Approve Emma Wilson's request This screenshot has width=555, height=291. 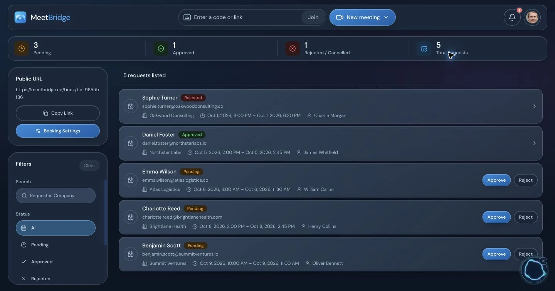tap(496, 180)
